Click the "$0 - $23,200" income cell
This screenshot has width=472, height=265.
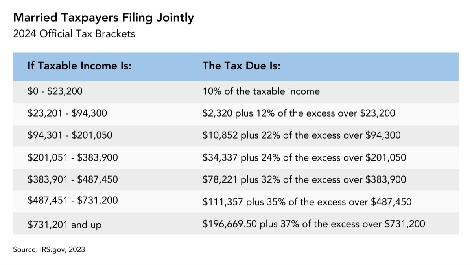click(55, 91)
